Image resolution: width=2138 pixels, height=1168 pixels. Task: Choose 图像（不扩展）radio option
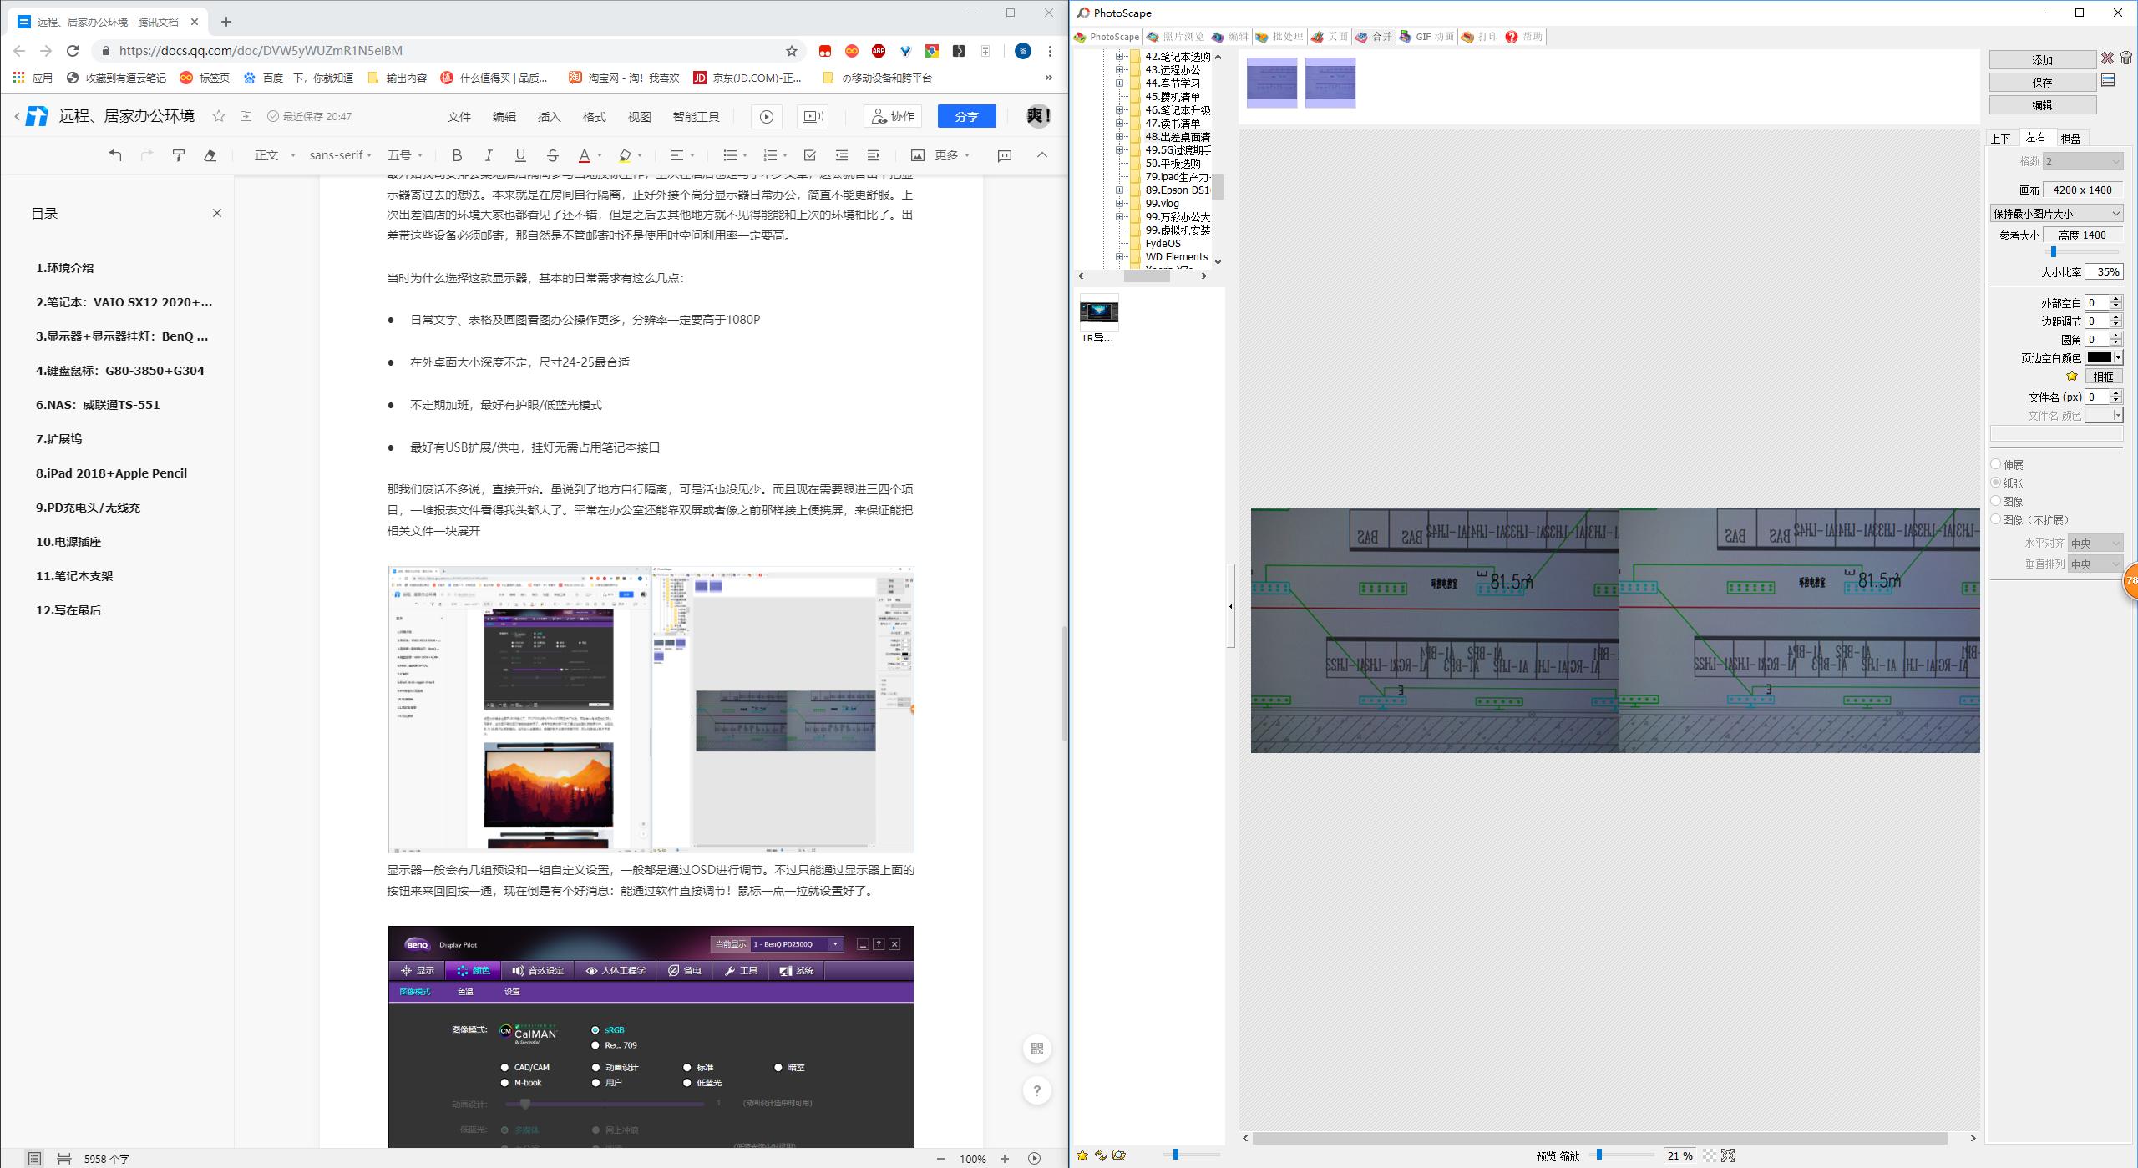pos(1996,519)
